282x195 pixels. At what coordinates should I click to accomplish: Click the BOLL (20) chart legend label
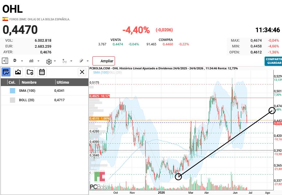pos(115,72)
